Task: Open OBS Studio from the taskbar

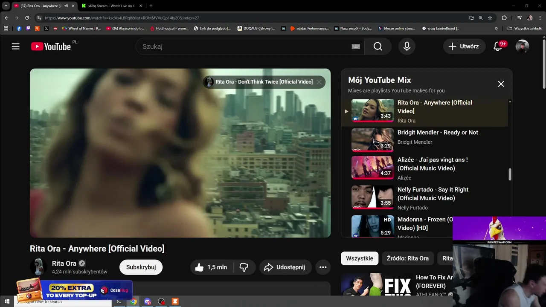Action: 161,301
